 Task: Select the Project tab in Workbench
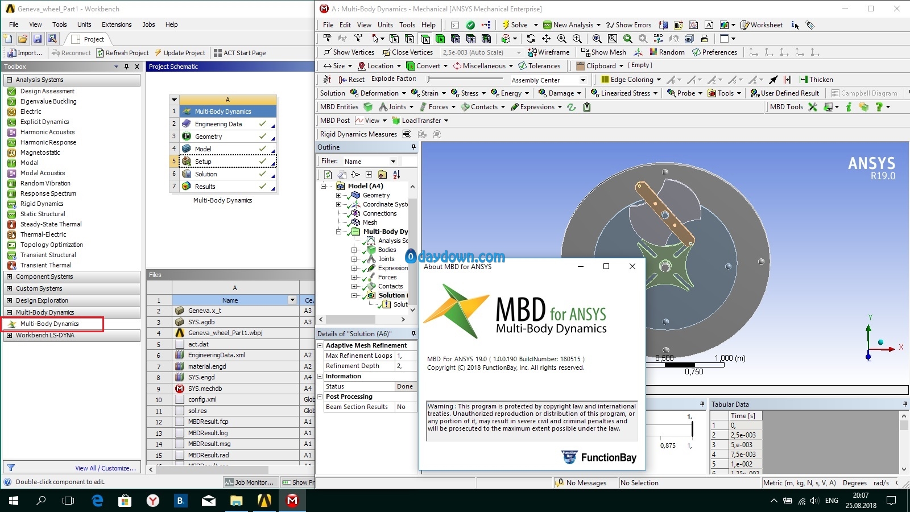coord(89,39)
